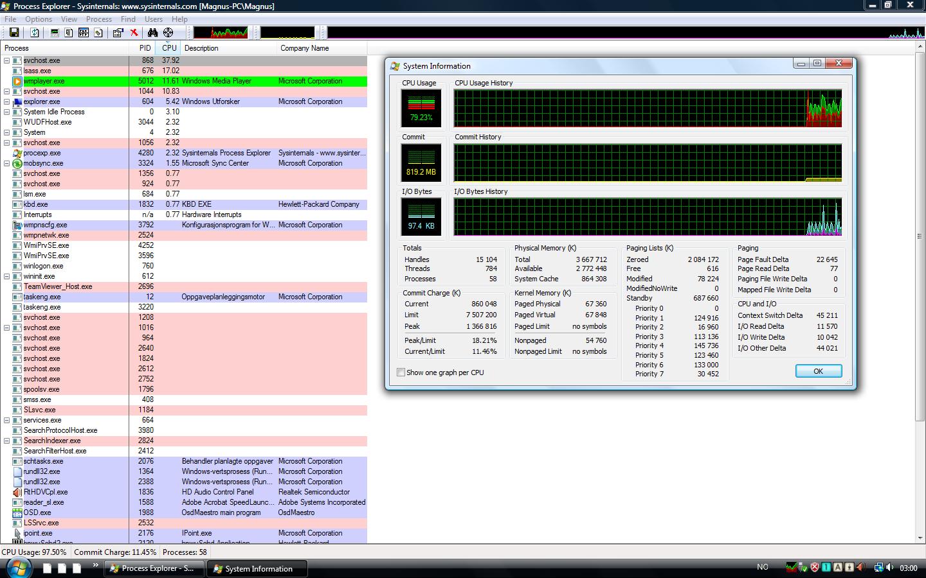The height and width of the screenshot is (578, 926).
Task: Click the Refresh Now toolbar icon
Action: [35, 32]
